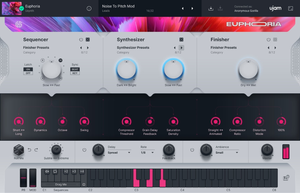Image resolution: width=300 pixels, height=193 pixels.
Task: Click the Grain Delay Feedback knob
Action: click(x=150, y=122)
